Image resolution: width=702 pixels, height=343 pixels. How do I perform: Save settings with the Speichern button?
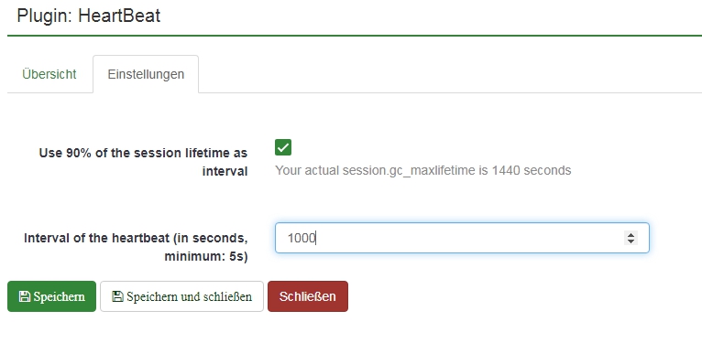pos(51,296)
